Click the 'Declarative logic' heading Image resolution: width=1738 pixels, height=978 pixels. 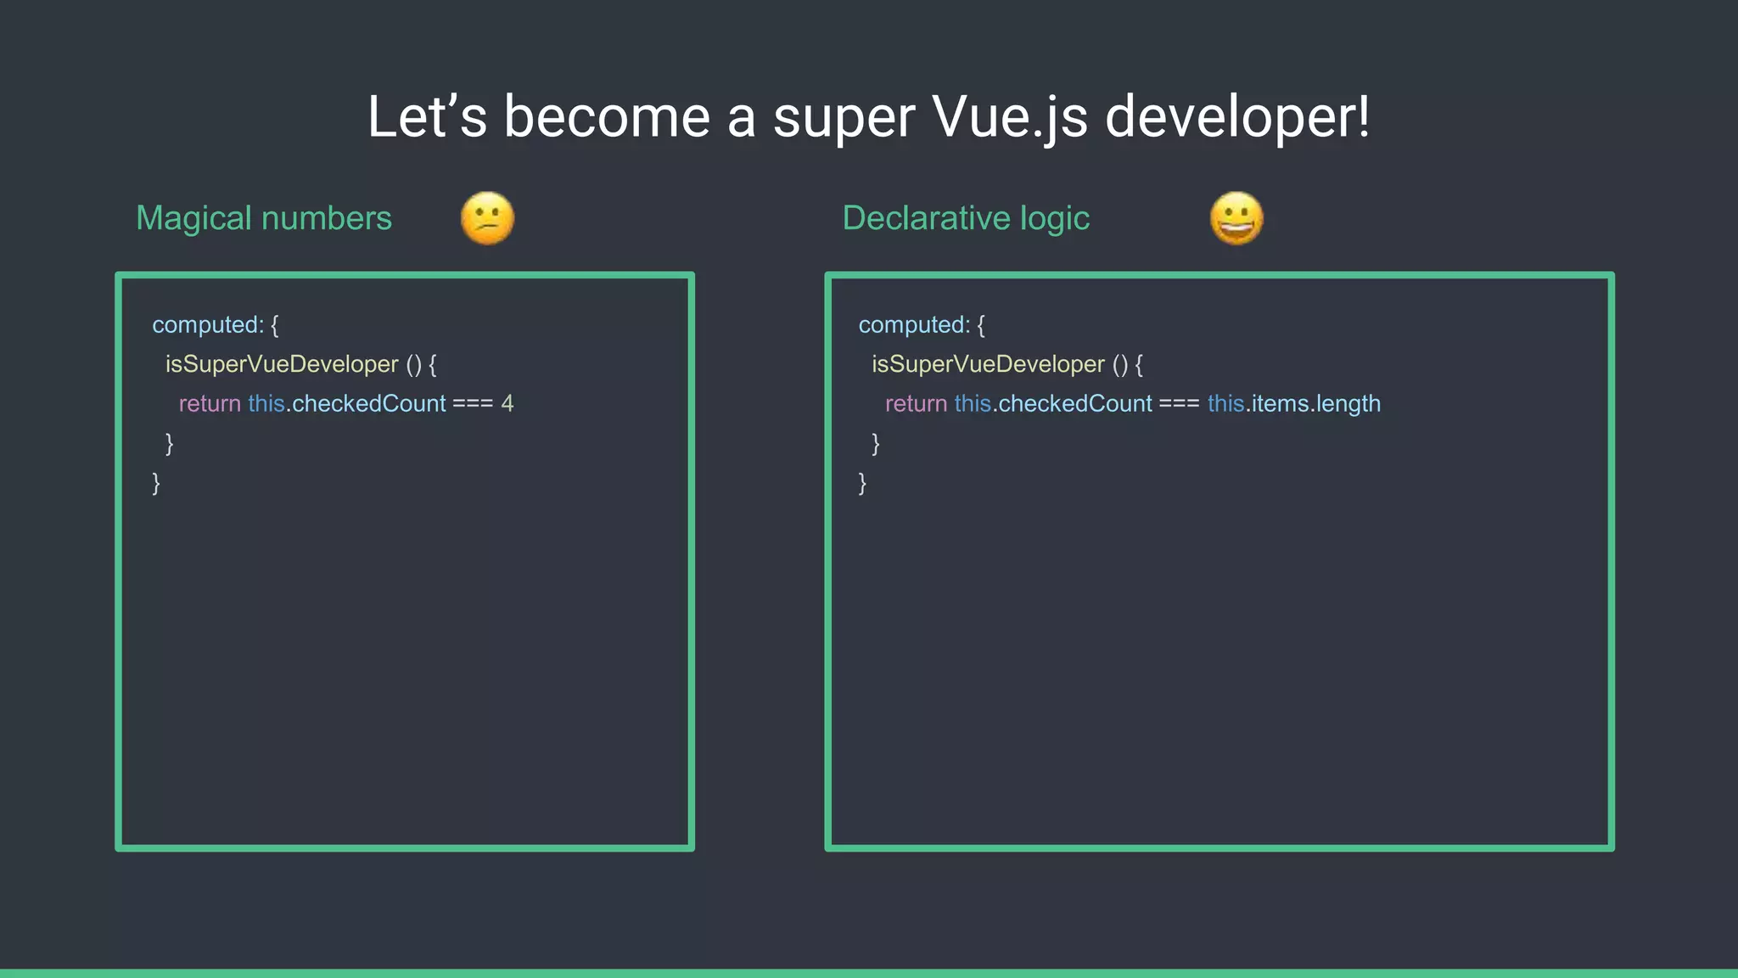(x=966, y=218)
